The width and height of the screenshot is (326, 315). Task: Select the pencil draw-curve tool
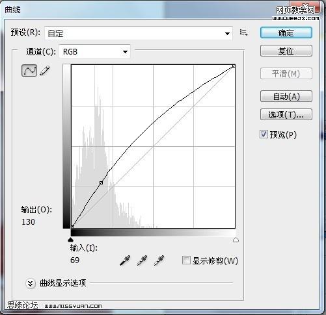tap(45, 71)
